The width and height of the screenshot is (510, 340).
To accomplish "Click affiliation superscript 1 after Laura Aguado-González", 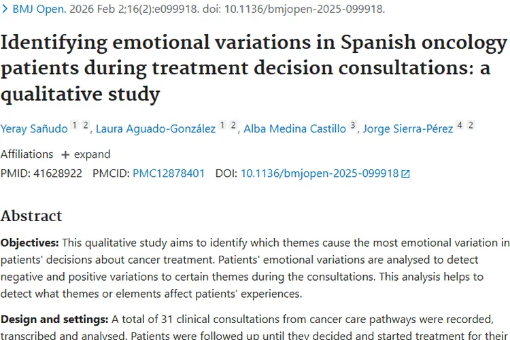I will coord(222,126).
